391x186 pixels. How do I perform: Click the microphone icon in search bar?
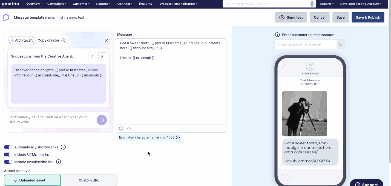tap(312, 4)
